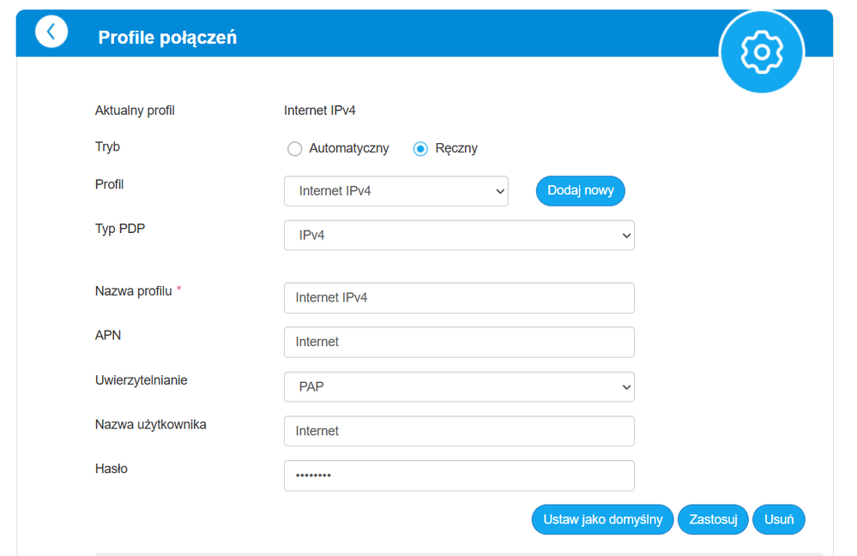Click the Hasło password field

459,475
